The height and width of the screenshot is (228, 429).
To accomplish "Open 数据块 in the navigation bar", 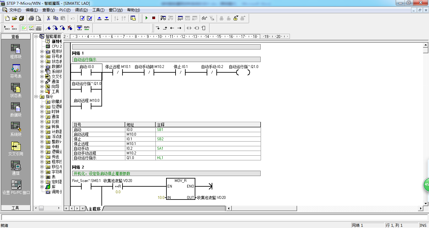I will (x=16, y=110).
